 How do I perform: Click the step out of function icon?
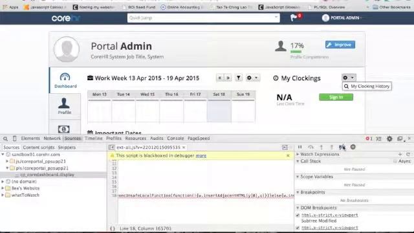[x=332, y=147]
